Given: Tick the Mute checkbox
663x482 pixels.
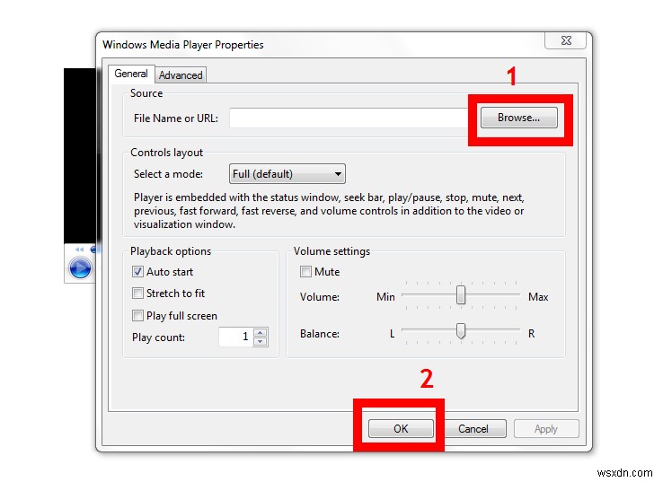Looking at the screenshot, I should tap(305, 272).
